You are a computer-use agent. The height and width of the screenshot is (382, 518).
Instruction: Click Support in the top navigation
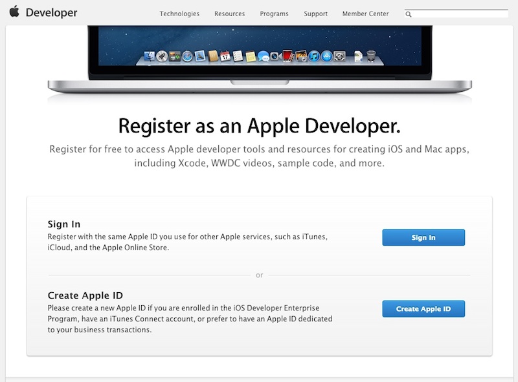(x=315, y=13)
